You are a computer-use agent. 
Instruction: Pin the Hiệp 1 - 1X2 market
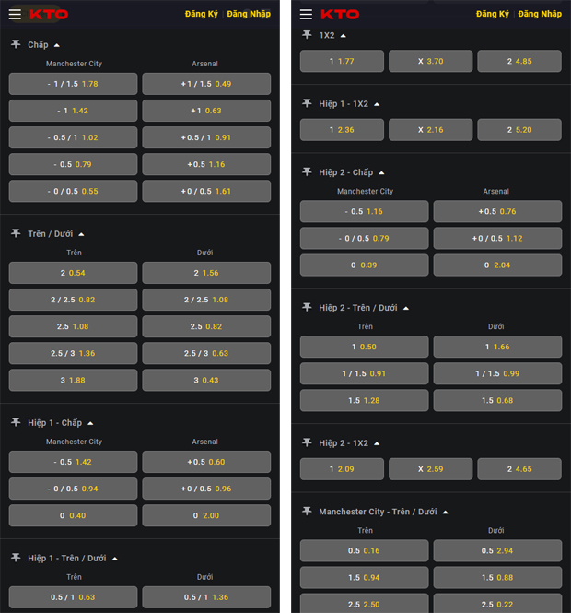click(307, 103)
